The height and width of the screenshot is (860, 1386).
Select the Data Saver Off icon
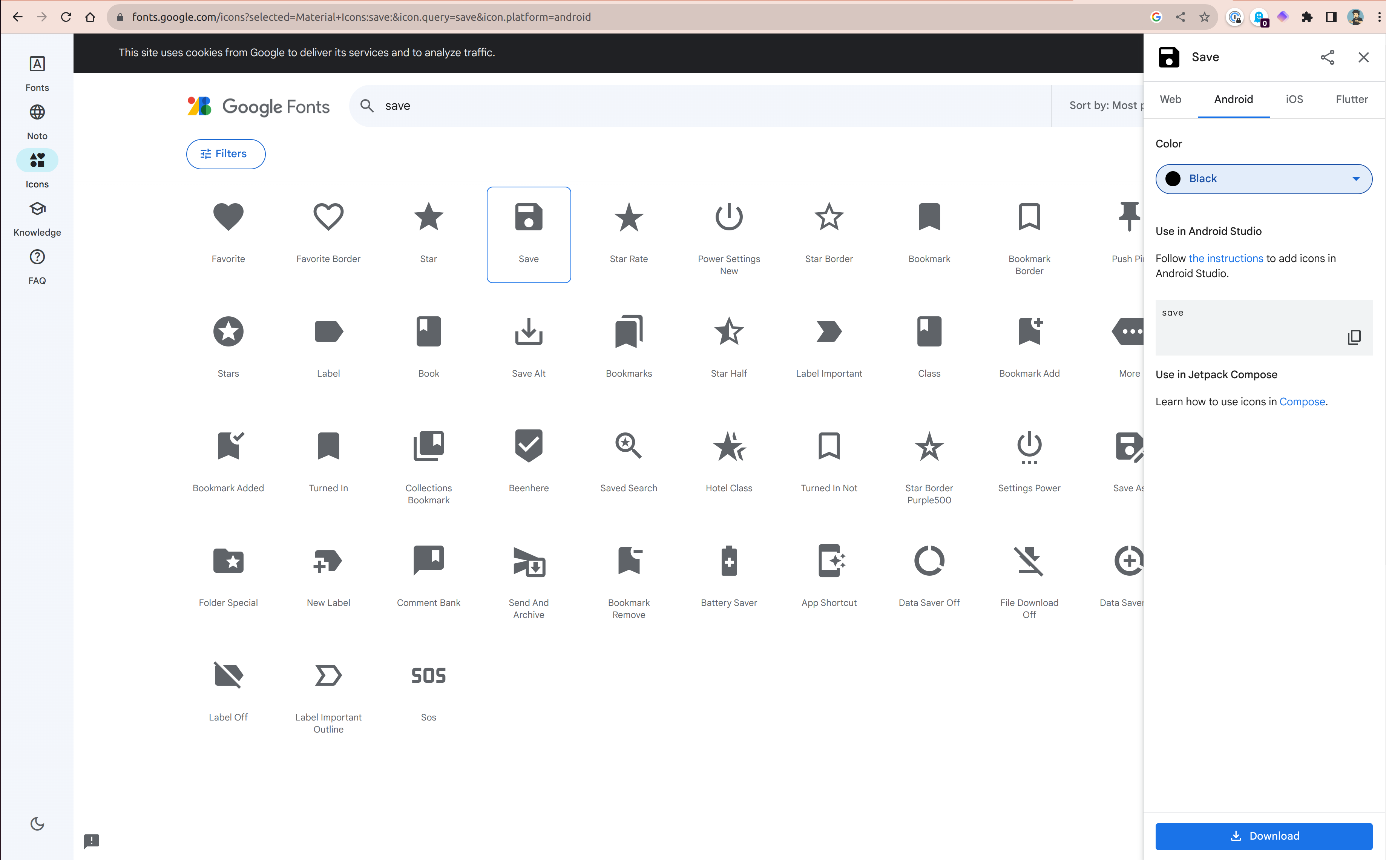pos(928,560)
